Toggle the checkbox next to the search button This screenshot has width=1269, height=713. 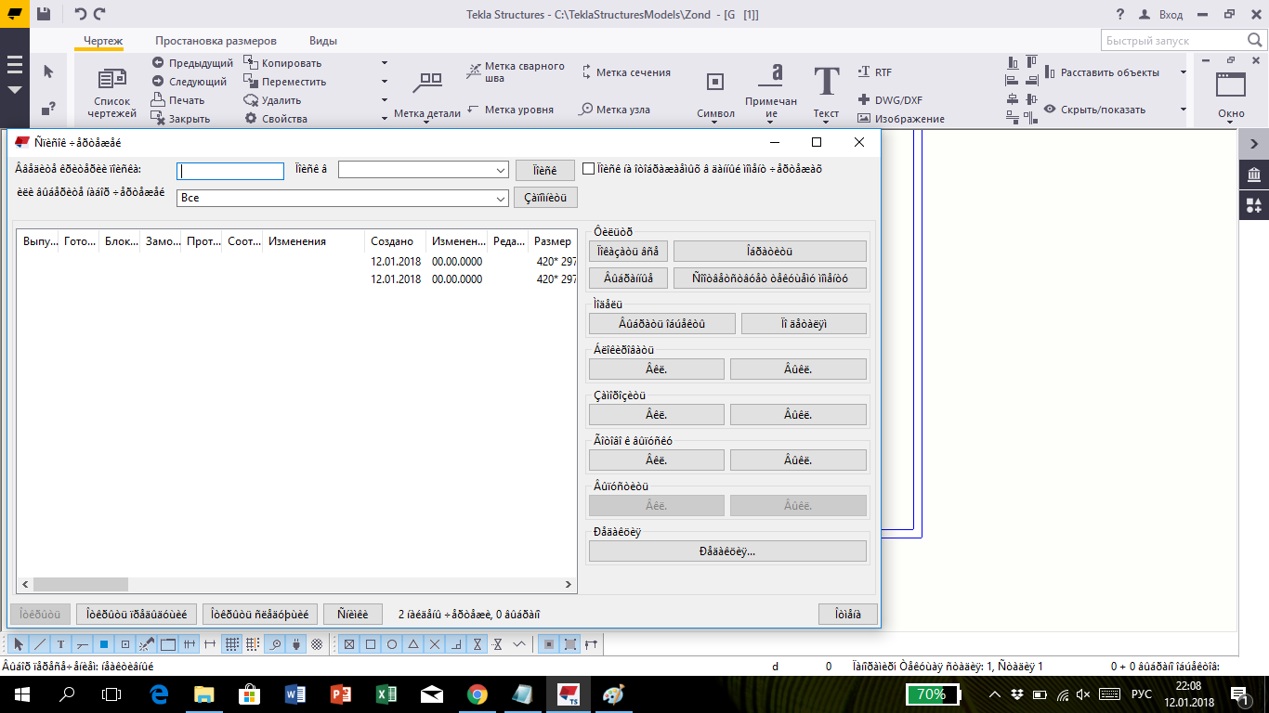(x=588, y=169)
